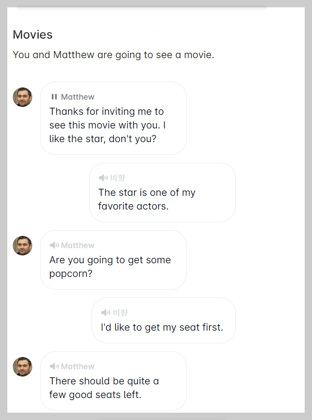Image resolution: width=312 pixels, height=420 pixels.
Task: Click the 'You and Matthew are going to see a movie' description
Action: point(113,55)
